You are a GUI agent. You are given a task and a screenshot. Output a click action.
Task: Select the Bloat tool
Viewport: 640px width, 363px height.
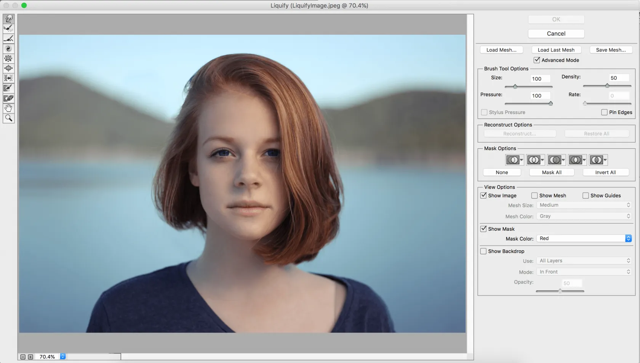pos(8,68)
